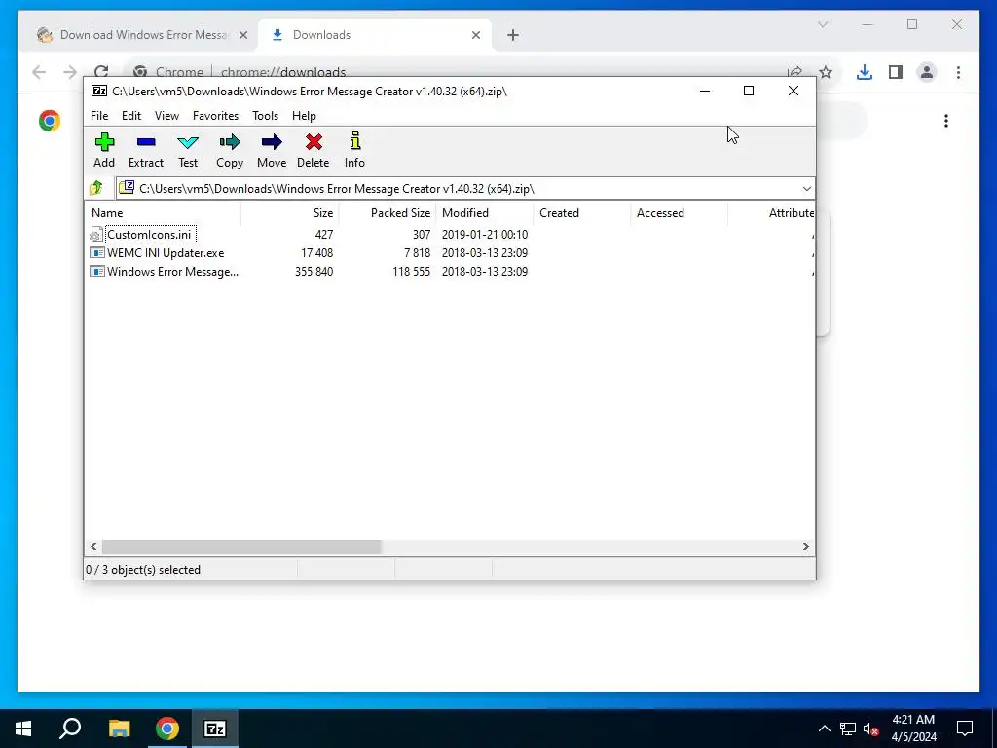This screenshot has width=997, height=748.
Task: Click the '0 / 3 object(s) selected' status text
Action: (143, 570)
